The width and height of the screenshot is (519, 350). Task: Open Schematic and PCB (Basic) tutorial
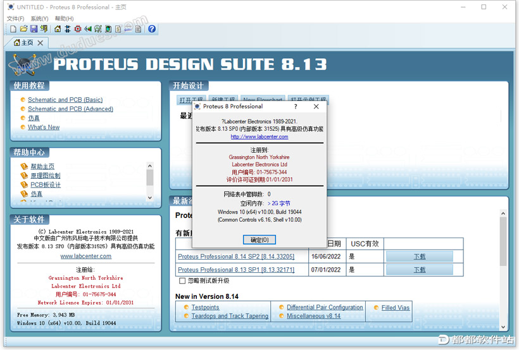click(65, 100)
